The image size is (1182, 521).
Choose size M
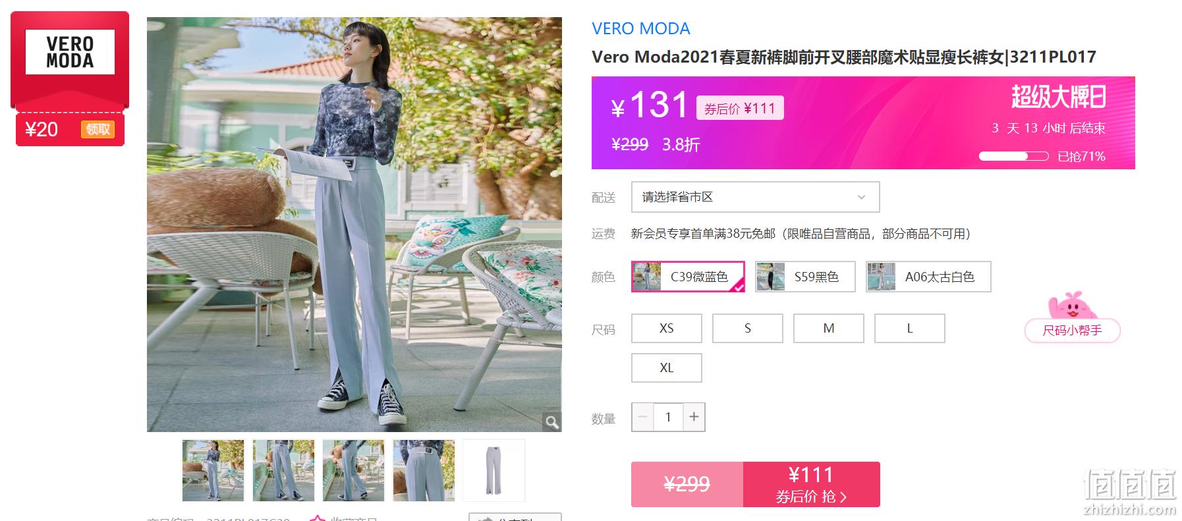(829, 328)
